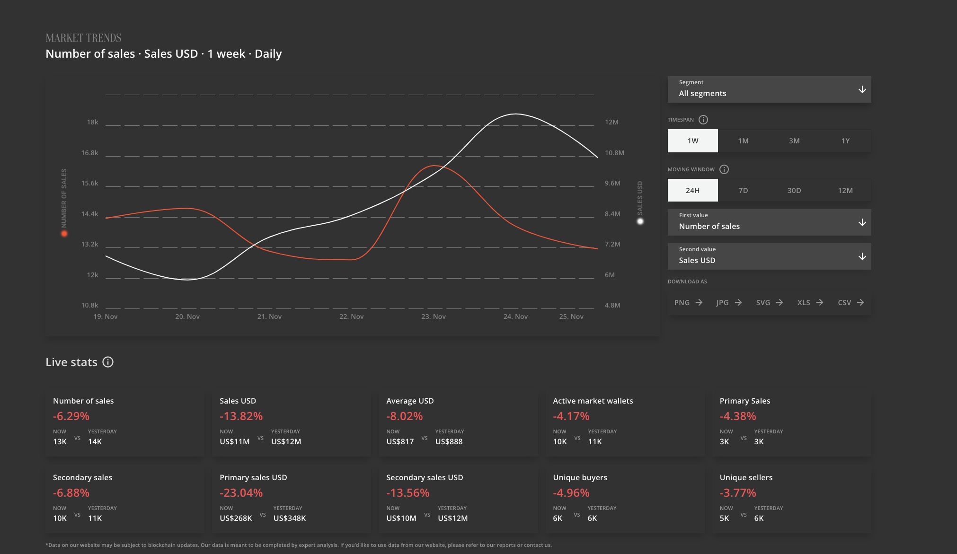
Task: Download chart as PNG arrow
Action: point(699,302)
